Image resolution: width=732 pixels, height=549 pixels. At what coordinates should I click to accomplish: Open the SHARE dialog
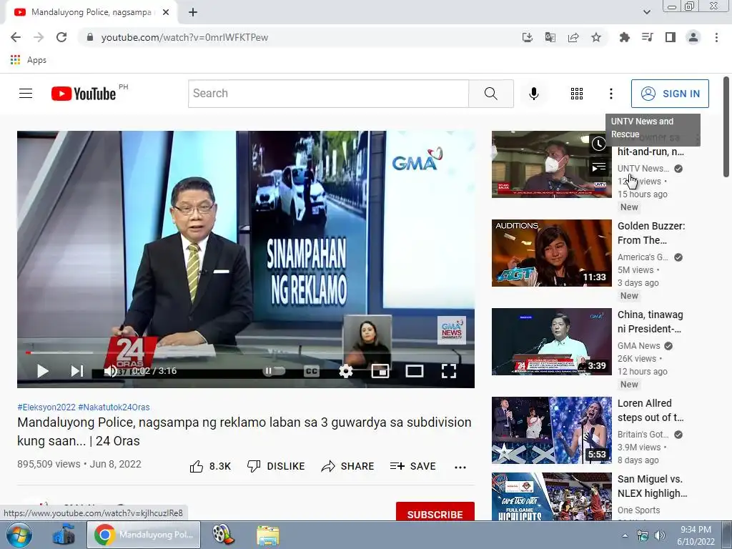tap(348, 466)
